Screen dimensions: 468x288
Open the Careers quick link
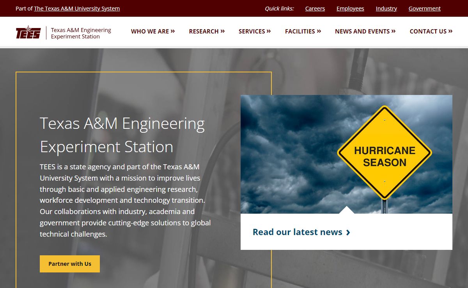click(315, 9)
